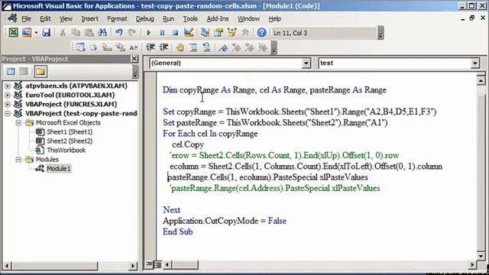Image resolution: width=489 pixels, height=275 pixels.
Task: Toggle Design Mode icon
Action: click(x=189, y=32)
